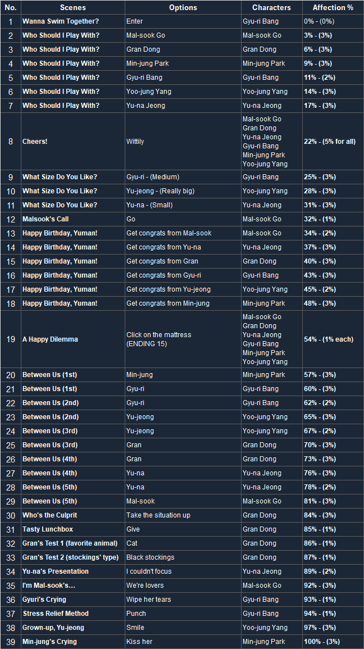Screen dimensions: 364x649
Task: Select Get congrats from Mal-sook option
Action: [x=169, y=233]
